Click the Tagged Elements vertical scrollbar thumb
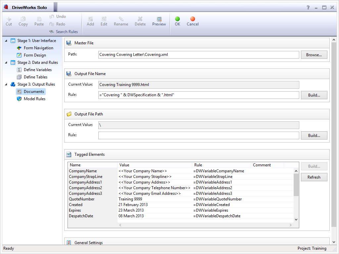Screen dimensions: 339x254 tap(296, 185)
